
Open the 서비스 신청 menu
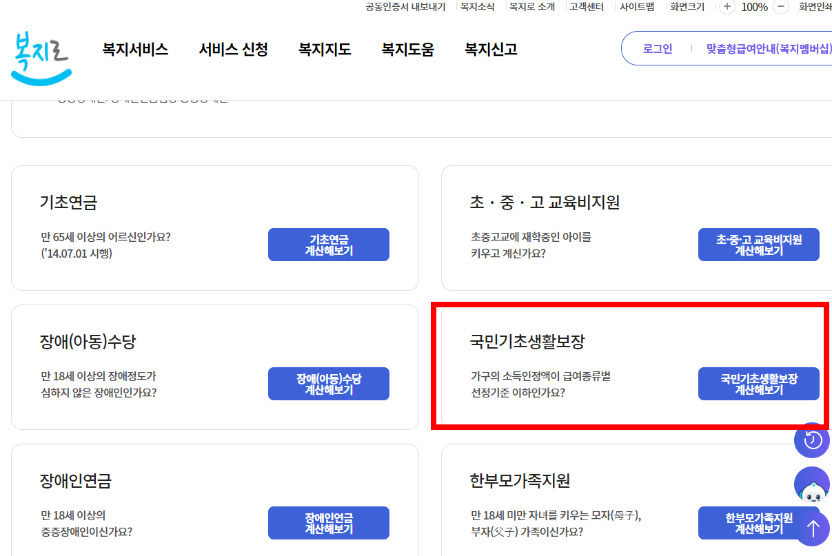pyautogui.click(x=233, y=49)
